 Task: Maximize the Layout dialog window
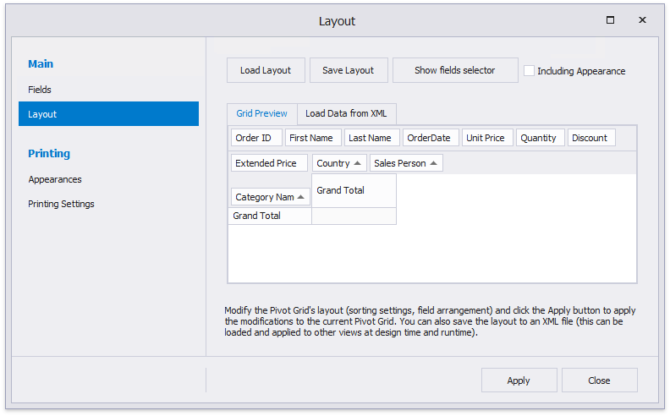[610, 20]
